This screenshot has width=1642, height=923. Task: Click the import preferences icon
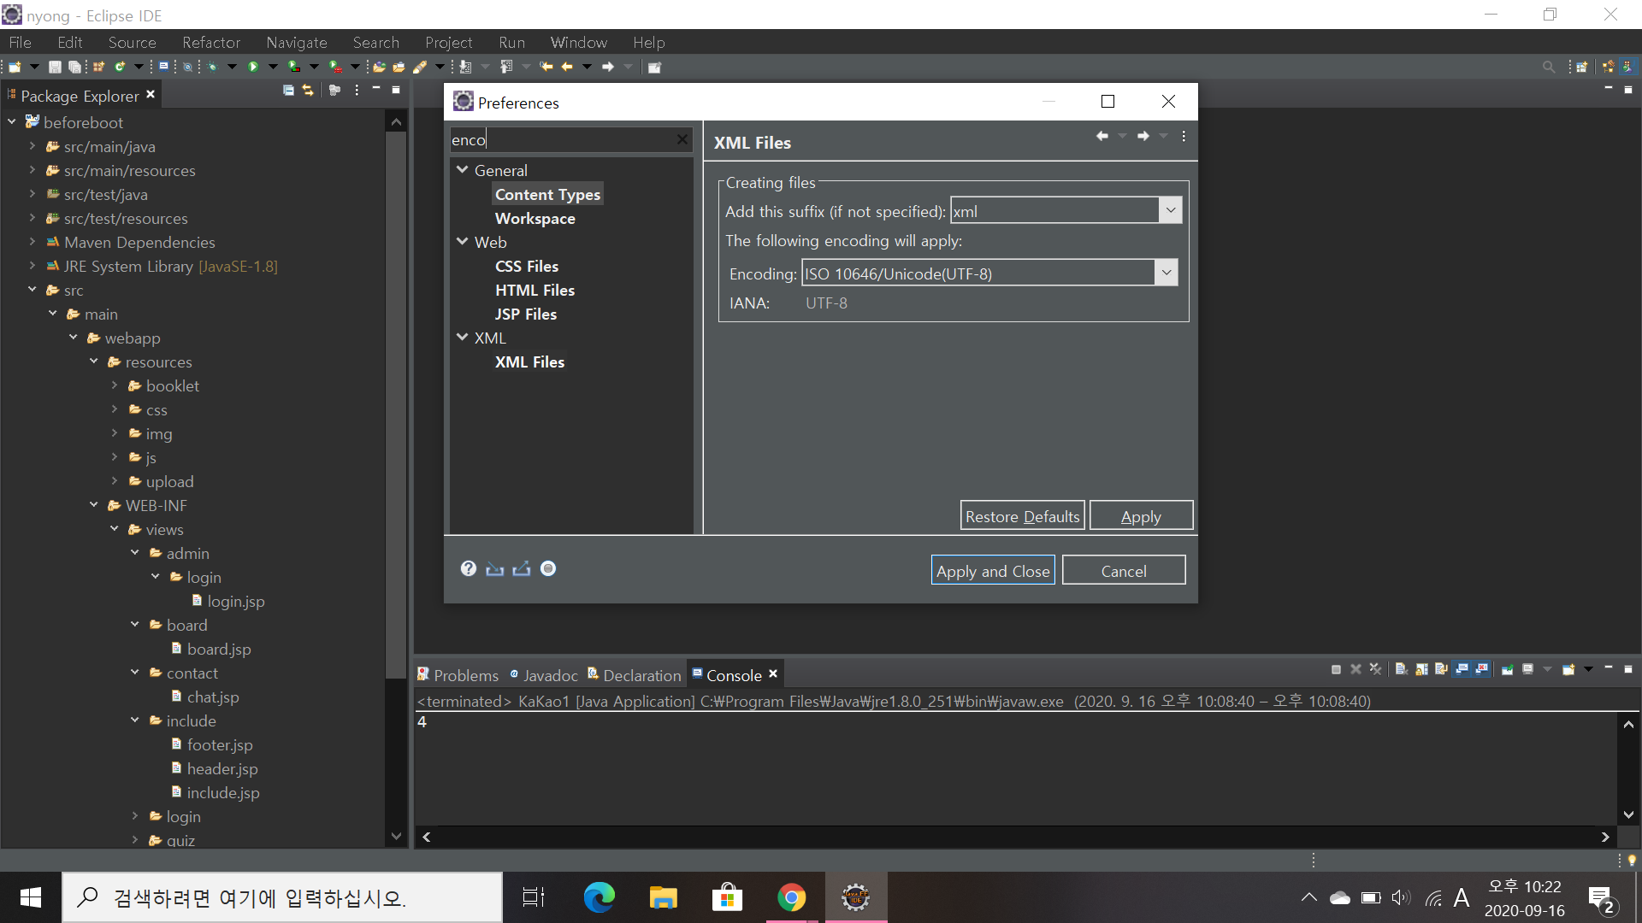point(494,569)
